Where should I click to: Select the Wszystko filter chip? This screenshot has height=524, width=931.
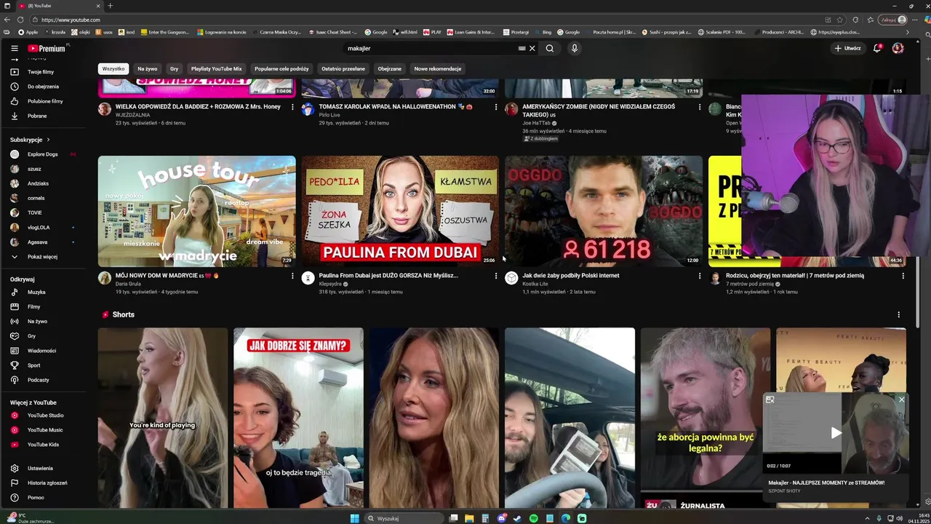(x=113, y=68)
